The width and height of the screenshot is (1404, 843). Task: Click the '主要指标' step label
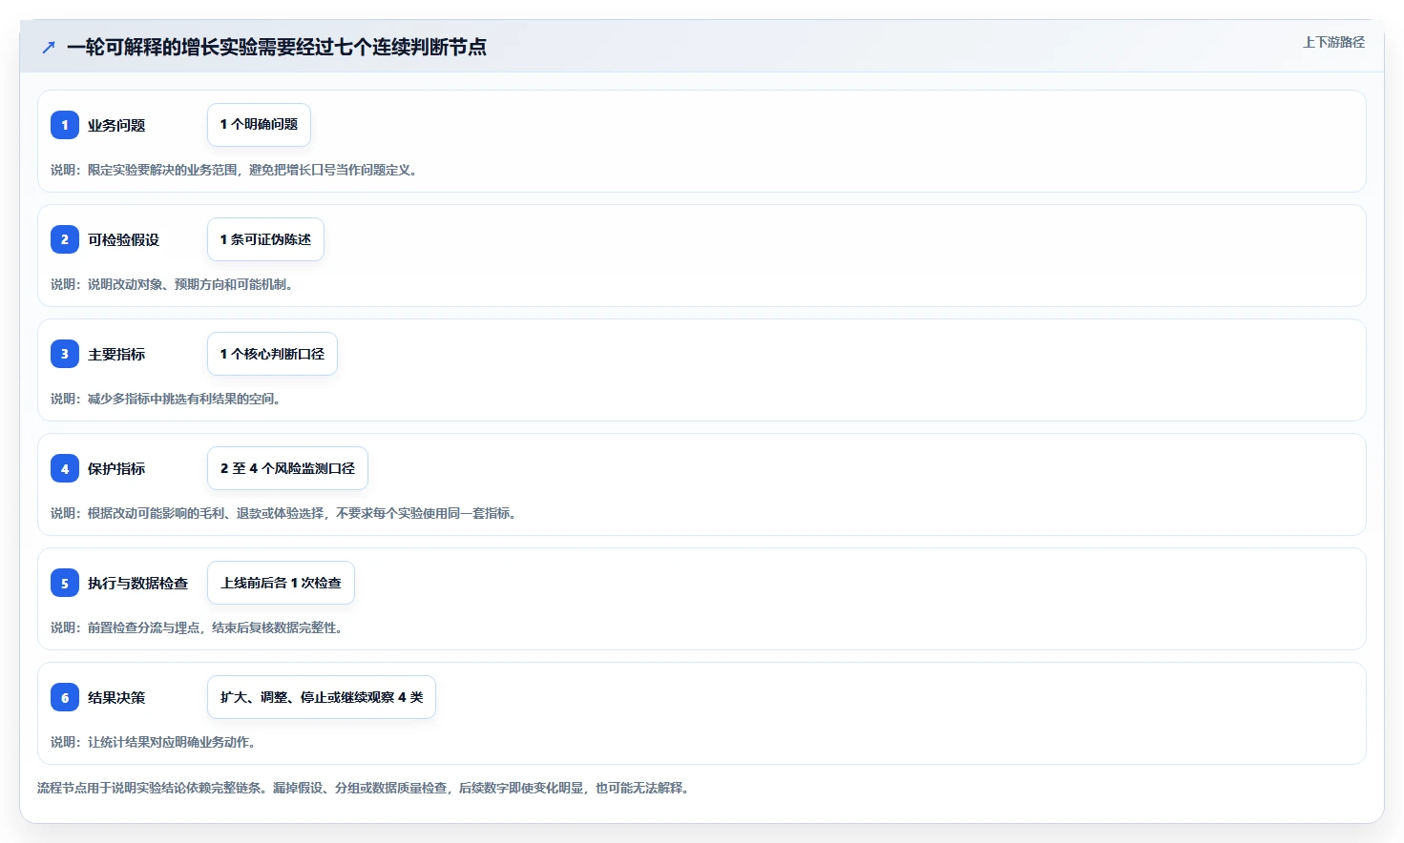[x=116, y=354]
